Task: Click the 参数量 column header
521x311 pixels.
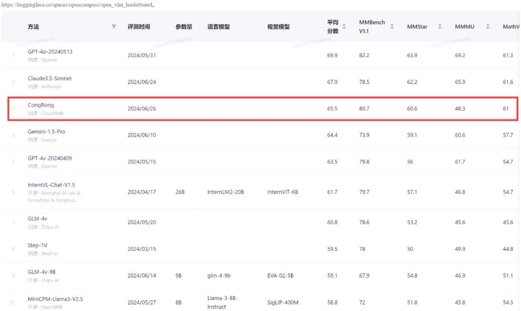Action: pyautogui.click(x=184, y=27)
